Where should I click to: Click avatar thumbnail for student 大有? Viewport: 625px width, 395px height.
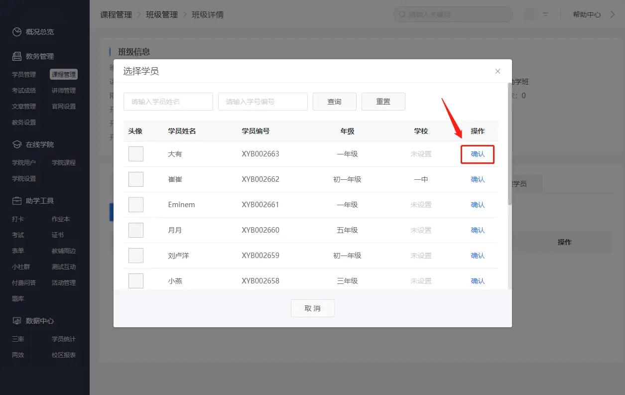pyautogui.click(x=136, y=154)
